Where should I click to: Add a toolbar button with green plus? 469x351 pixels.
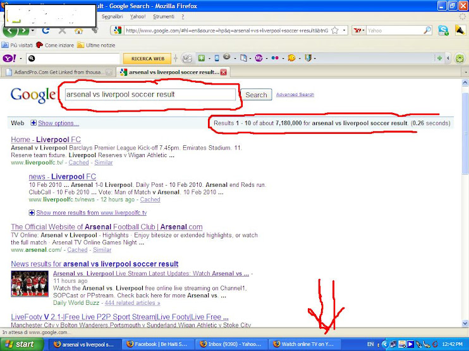coord(439,58)
